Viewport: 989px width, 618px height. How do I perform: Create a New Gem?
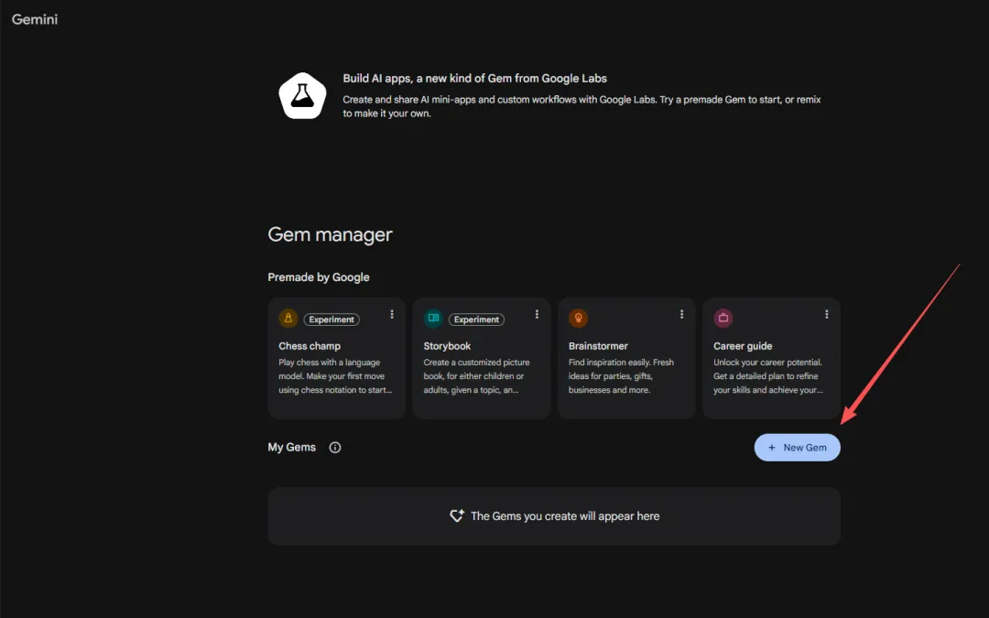coord(797,448)
